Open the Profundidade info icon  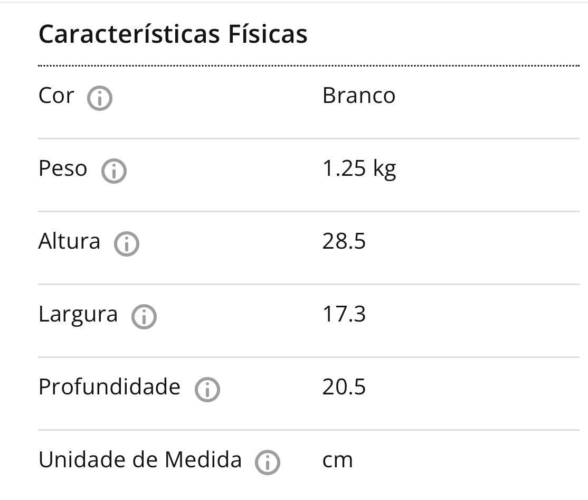pyautogui.click(x=207, y=389)
